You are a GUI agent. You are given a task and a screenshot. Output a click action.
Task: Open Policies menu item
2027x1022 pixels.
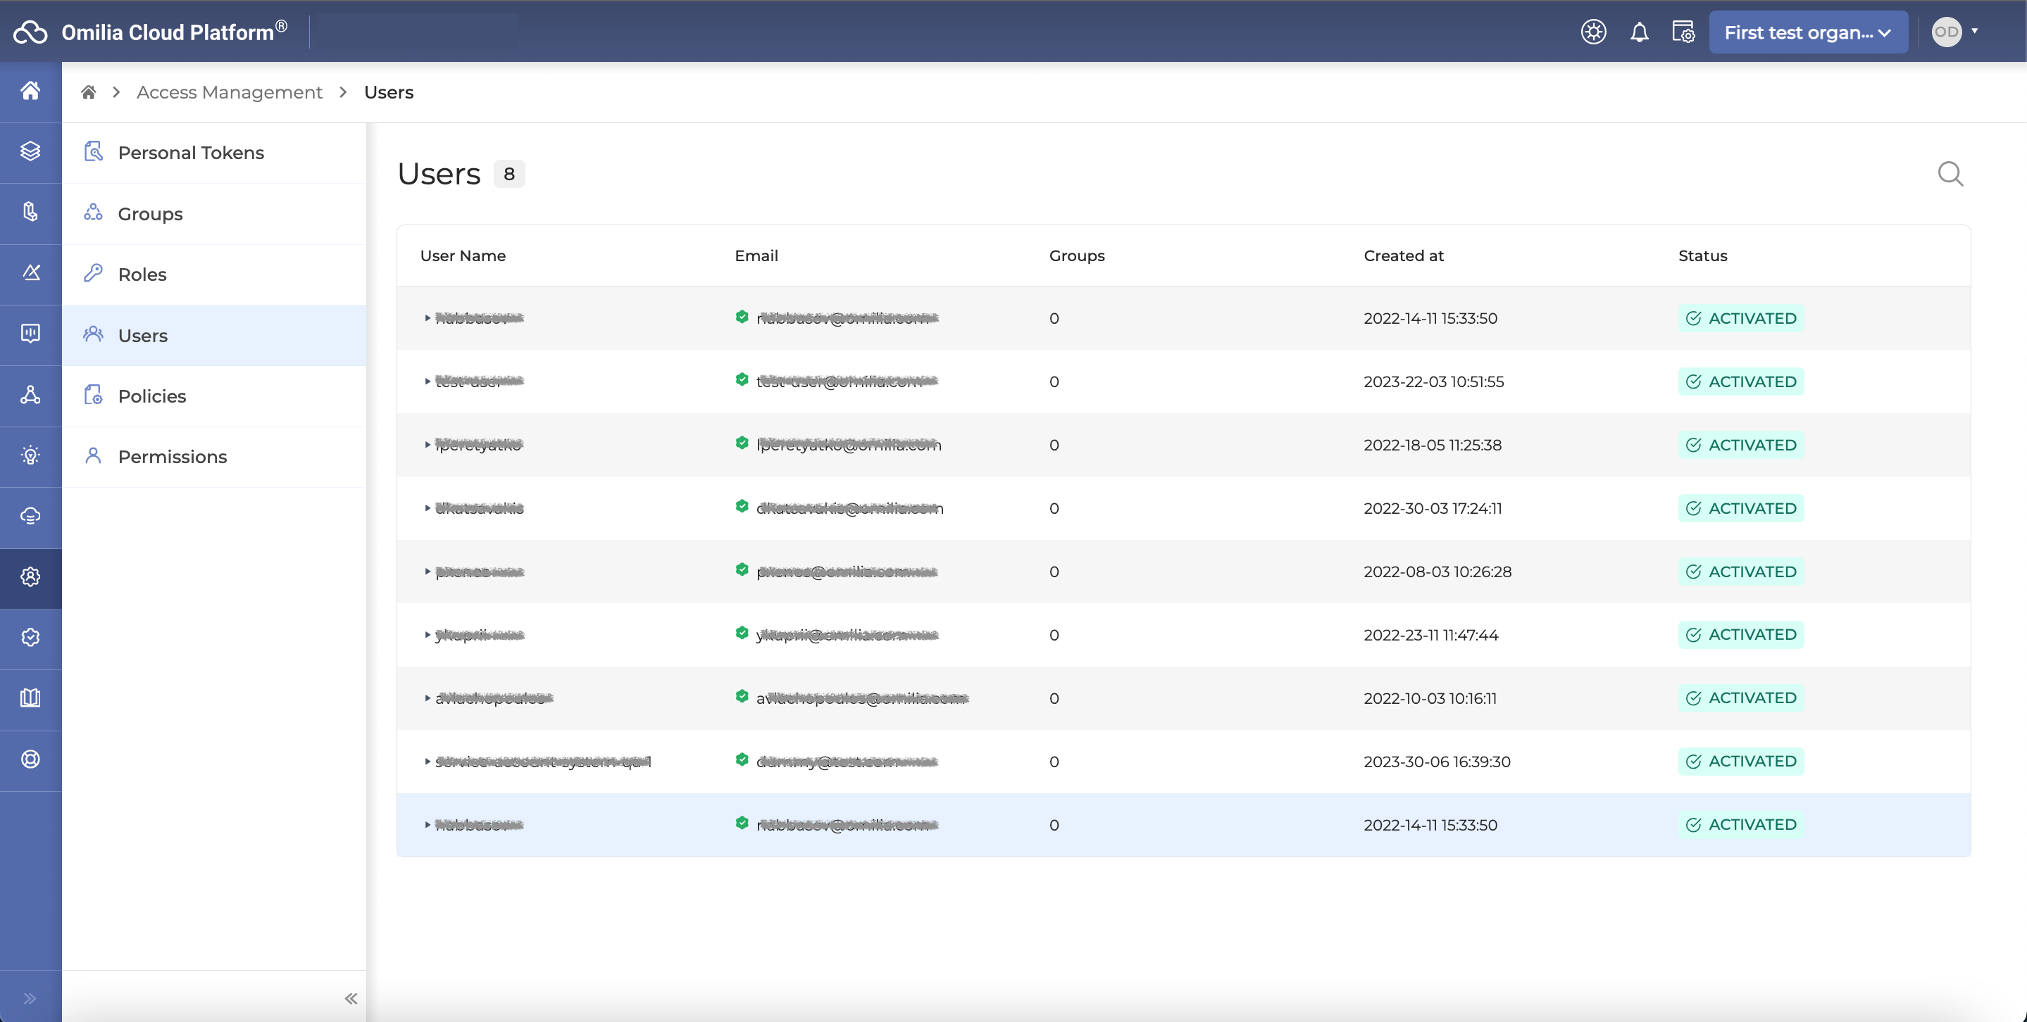click(x=214, y=396)
